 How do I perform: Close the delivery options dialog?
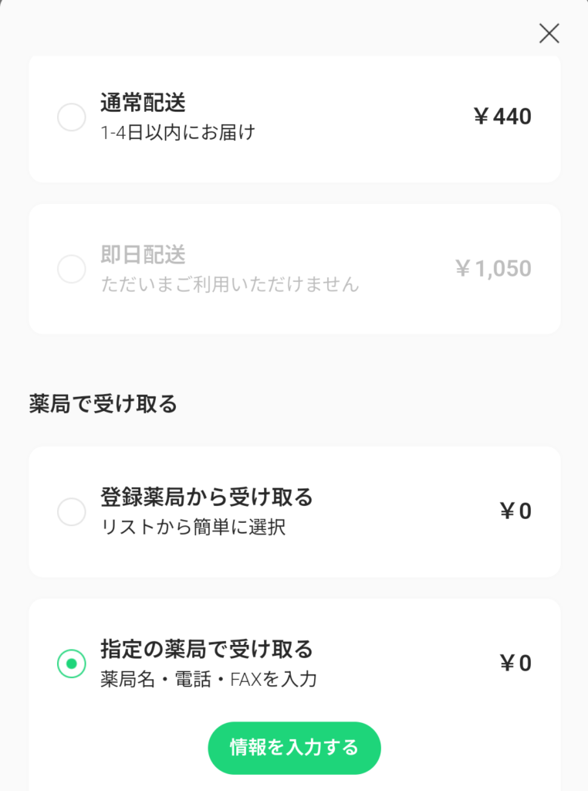(549, 33)
